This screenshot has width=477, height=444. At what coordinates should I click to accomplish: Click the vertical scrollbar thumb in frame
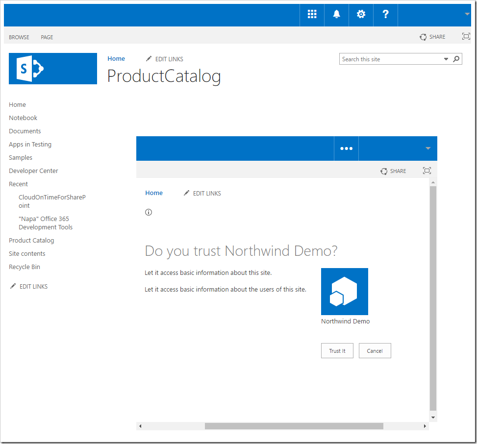[x=433, y=298]
